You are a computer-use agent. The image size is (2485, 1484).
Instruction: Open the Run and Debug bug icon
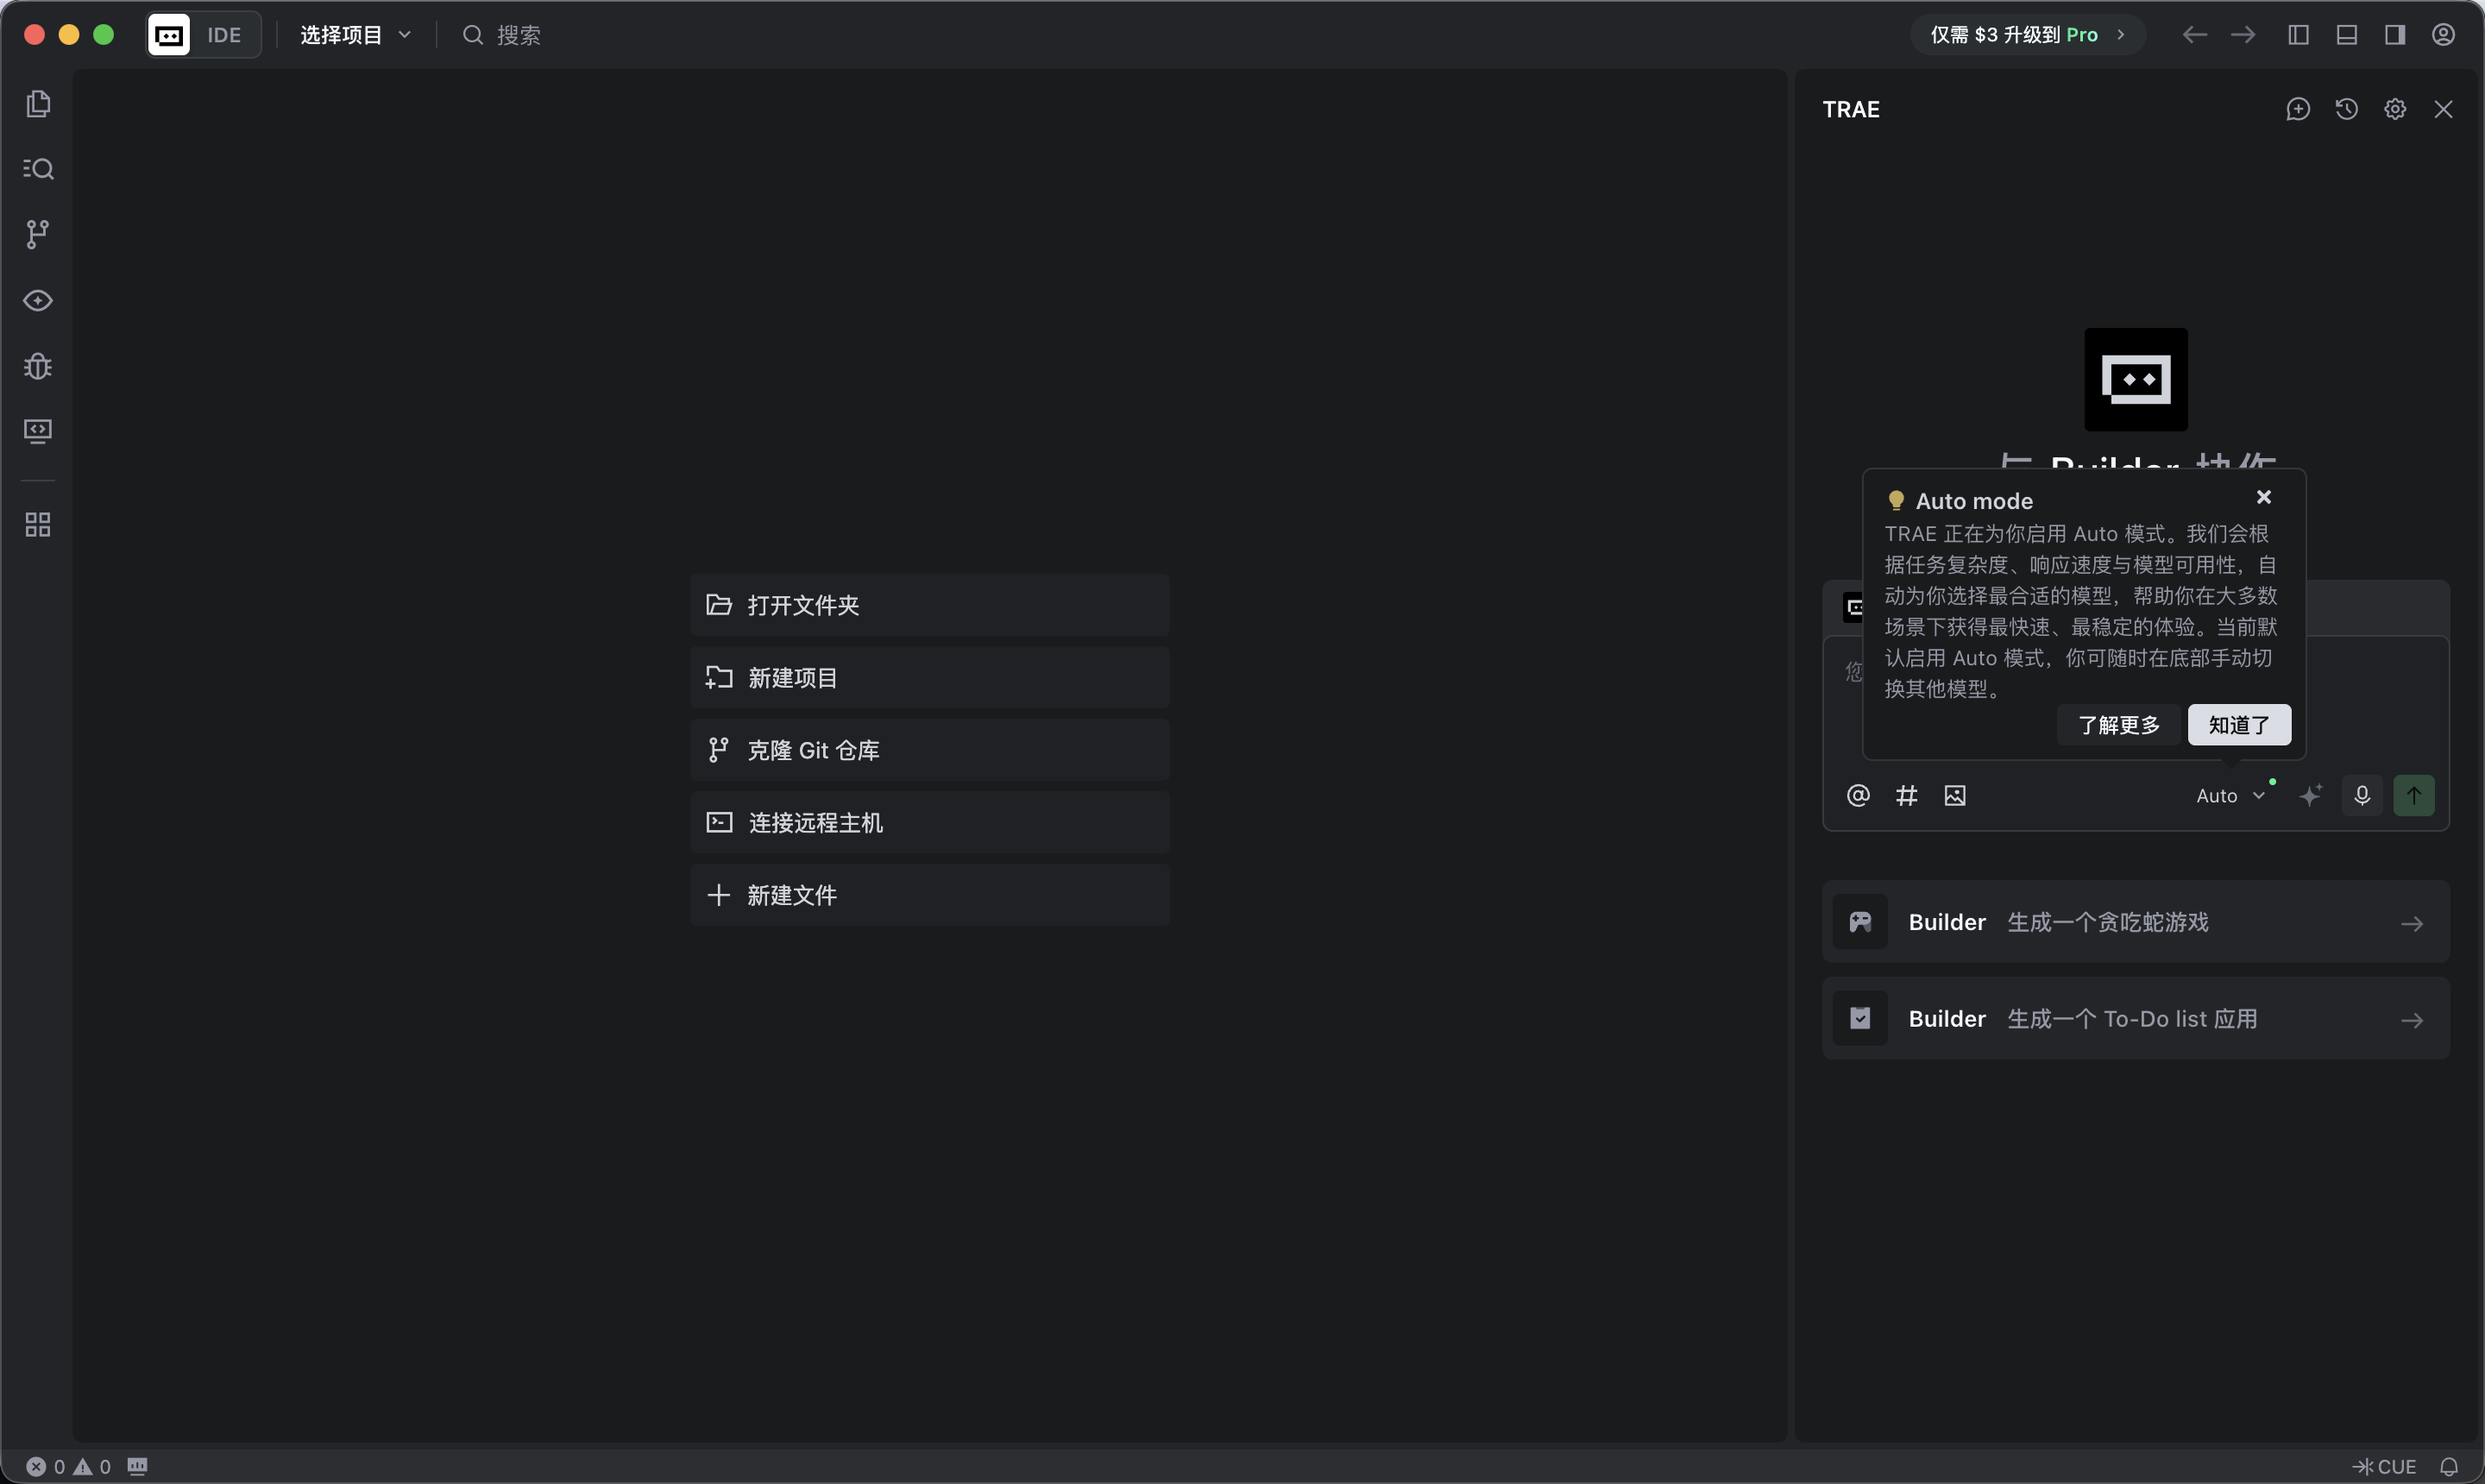click(38, 366)
